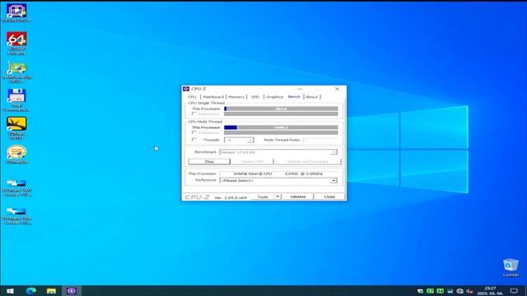
Task: Click the arrow beside the Tools button
Action: point(277,197)
